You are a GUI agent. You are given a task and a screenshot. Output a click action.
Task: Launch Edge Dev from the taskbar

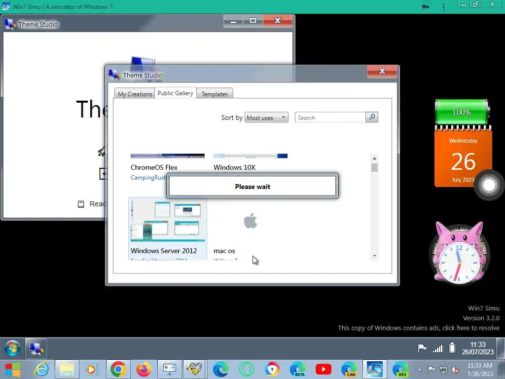click(x=400, y=369)
